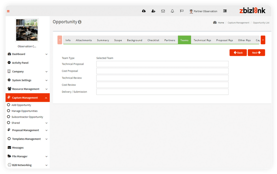
Task: Expand the Proposal Management chevron
Action: pos(46,130)
